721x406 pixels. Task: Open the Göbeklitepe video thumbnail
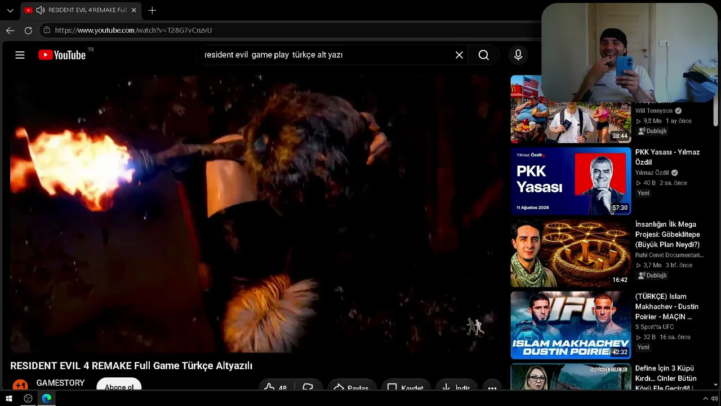[571, 253]
